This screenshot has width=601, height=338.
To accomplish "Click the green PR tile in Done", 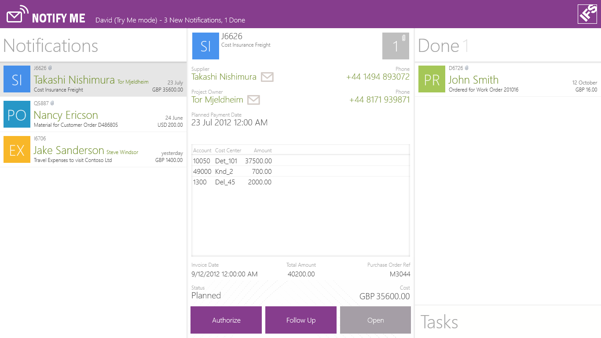I will 432,79.
